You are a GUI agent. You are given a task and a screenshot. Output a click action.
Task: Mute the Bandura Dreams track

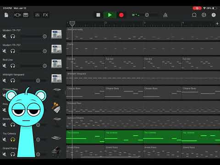5,125
